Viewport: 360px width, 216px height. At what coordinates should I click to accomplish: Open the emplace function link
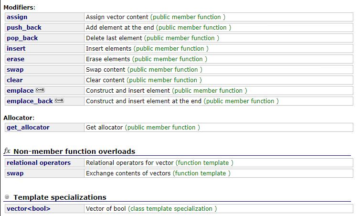(20, 90)
